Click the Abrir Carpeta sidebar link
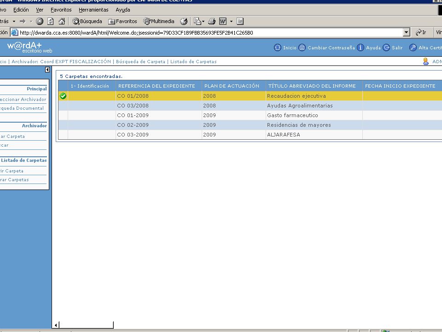442x332 pixels. pyautogui.click(x=12, y=171)
